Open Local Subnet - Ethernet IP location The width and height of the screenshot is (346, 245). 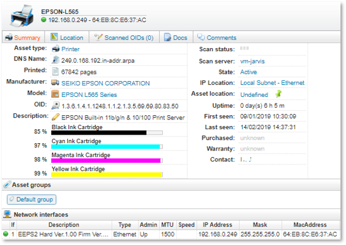click(x=272, y=83)
